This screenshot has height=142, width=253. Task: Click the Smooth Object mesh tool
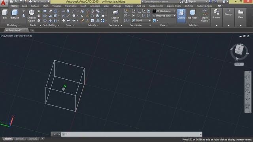[32, 16]
